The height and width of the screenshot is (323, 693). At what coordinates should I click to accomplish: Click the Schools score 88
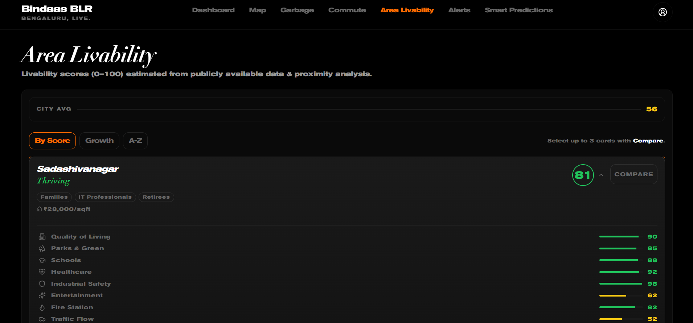(x=652, y=260)
